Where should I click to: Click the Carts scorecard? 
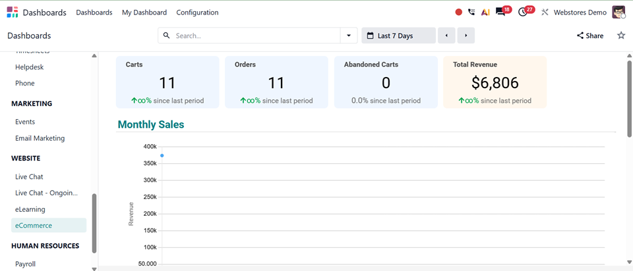pyautogui.click(x=167, y=82)
